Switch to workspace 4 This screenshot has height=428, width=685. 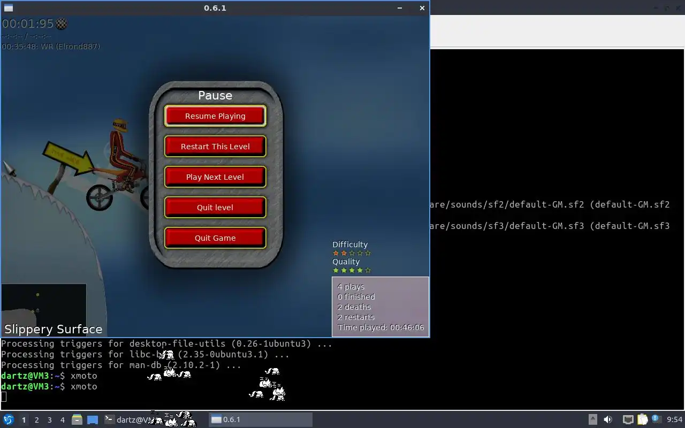click(x=63, y=420)
